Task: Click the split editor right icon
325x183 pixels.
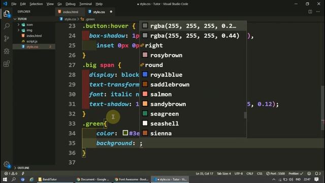Action: pyautogui.click(x=310, y=12)
